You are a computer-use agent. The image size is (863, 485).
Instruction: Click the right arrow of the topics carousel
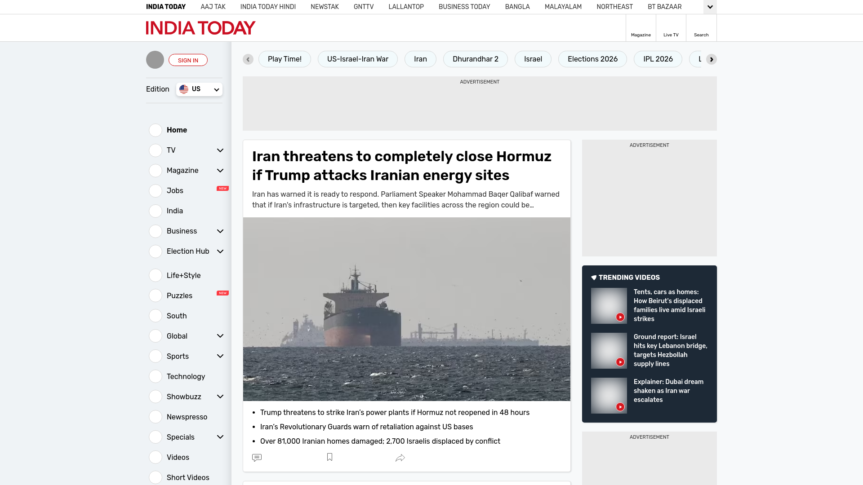point(711,59)
